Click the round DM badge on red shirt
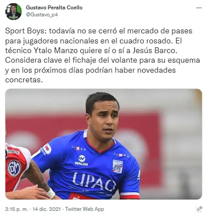Screen dimensions: 207x218 pos(14,168)
